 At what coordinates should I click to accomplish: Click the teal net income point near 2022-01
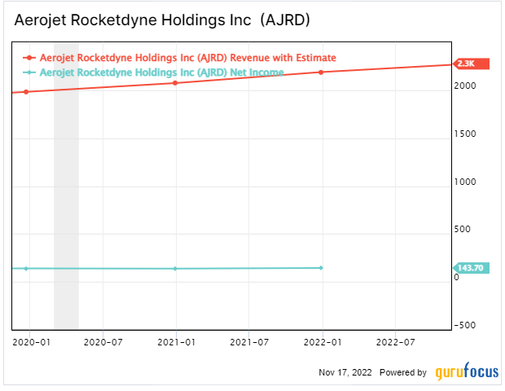coord(321,268)
